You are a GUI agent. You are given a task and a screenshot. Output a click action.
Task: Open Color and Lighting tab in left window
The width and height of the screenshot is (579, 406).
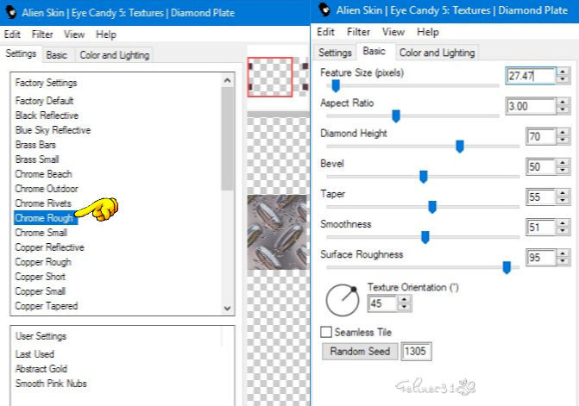115,55
